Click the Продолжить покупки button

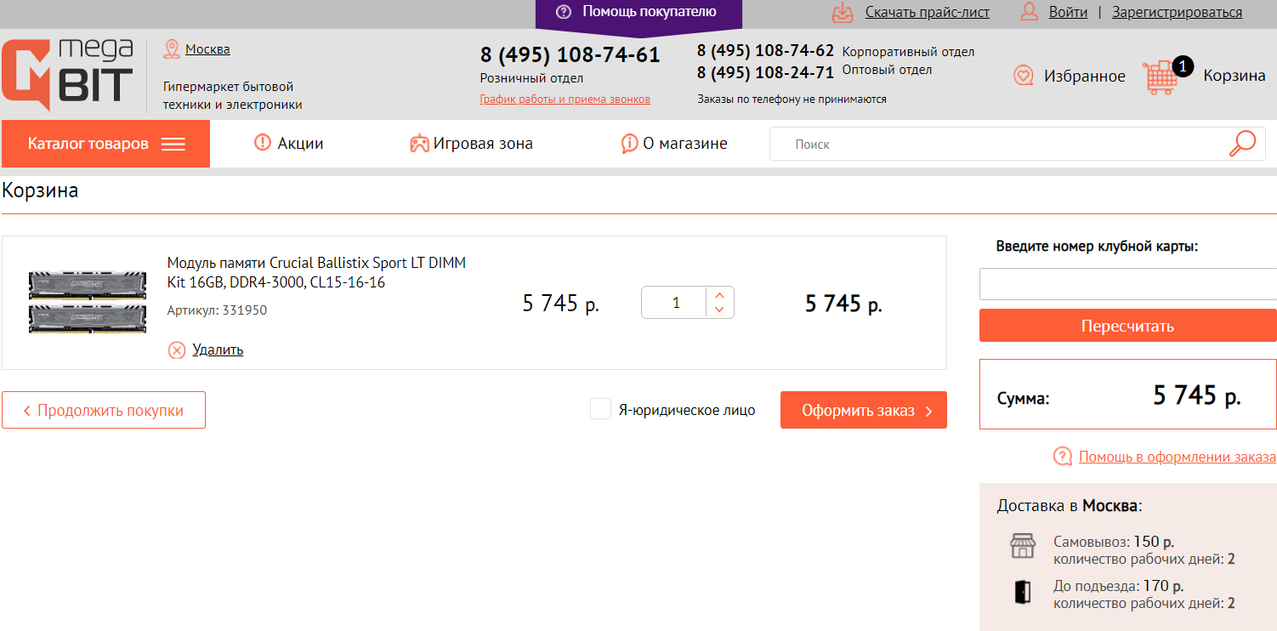pyautogui.click(x=104, y=410)
